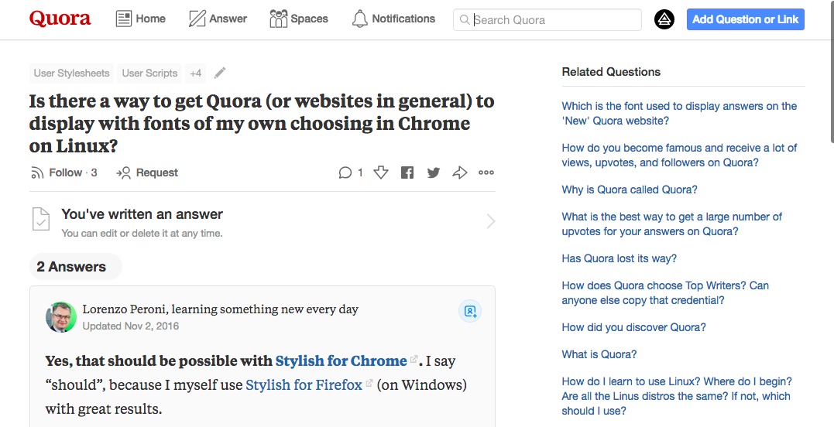Expand written answer chevron arrow

tap(490, 221)
